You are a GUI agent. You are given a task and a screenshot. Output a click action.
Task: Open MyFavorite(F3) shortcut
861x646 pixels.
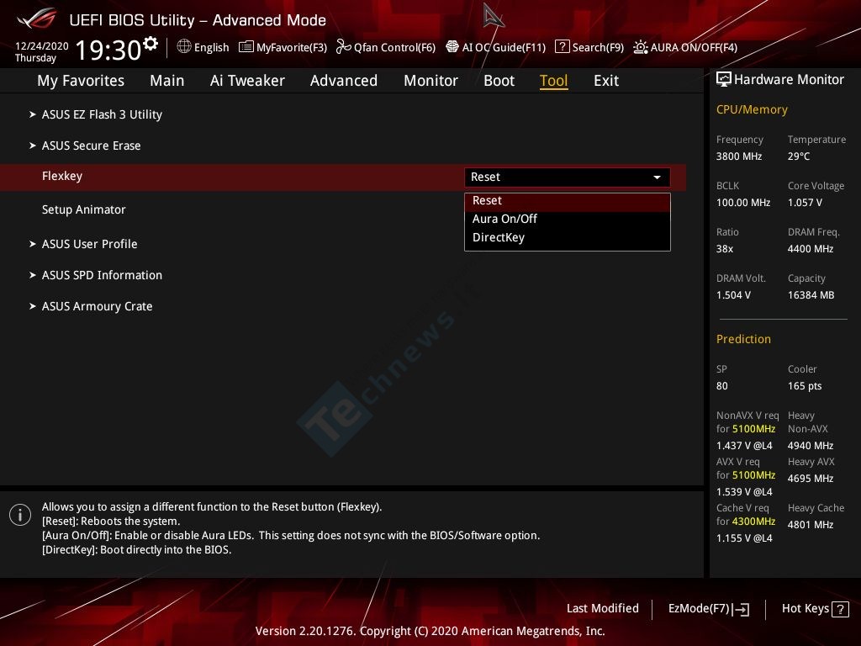[x=283, y=47]
